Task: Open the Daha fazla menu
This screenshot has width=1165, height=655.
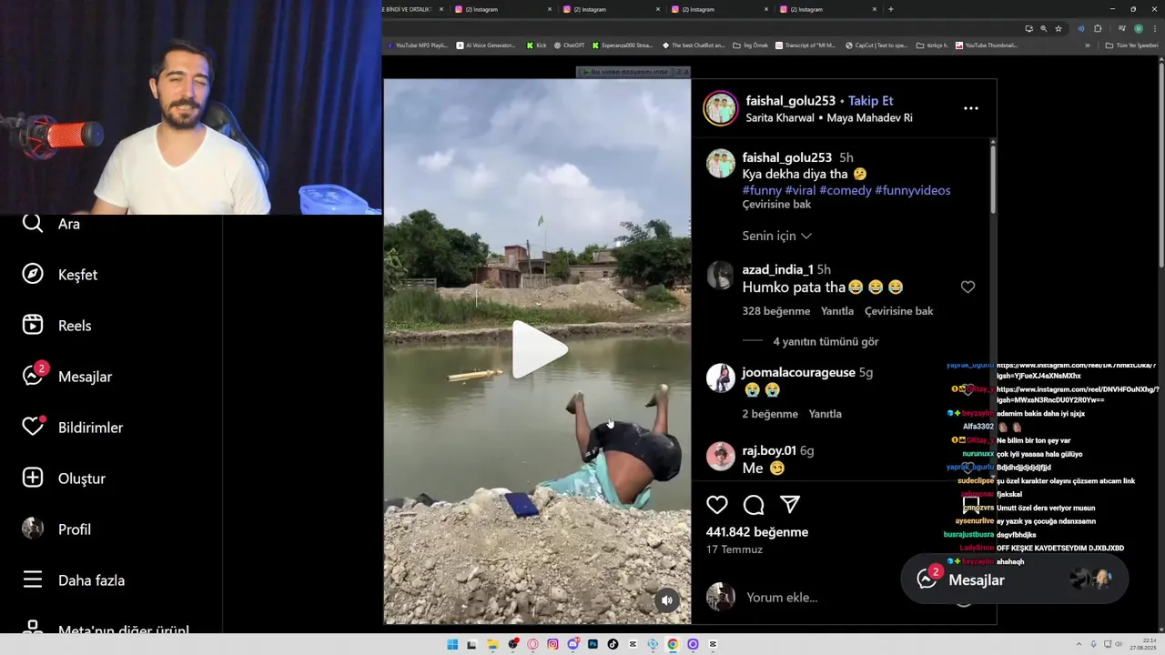Action: pyautogui.click(x=73, y=579)
